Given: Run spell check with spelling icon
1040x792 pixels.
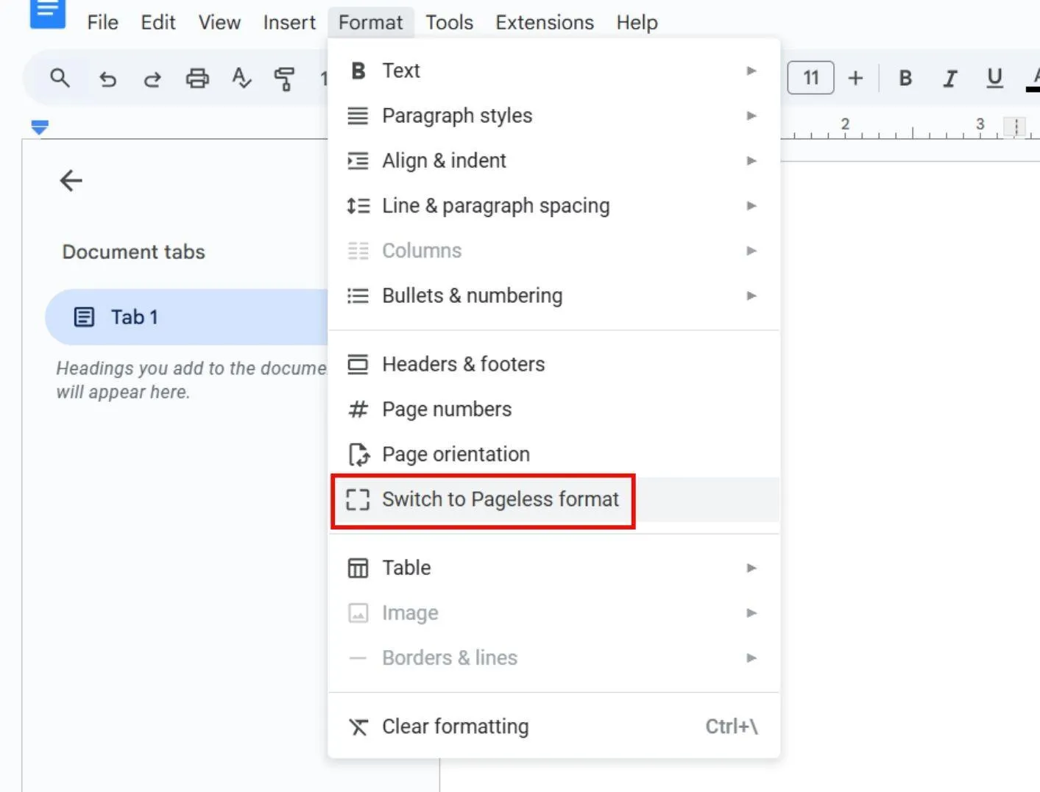Looking at the screenshot, I should point(241,78).
